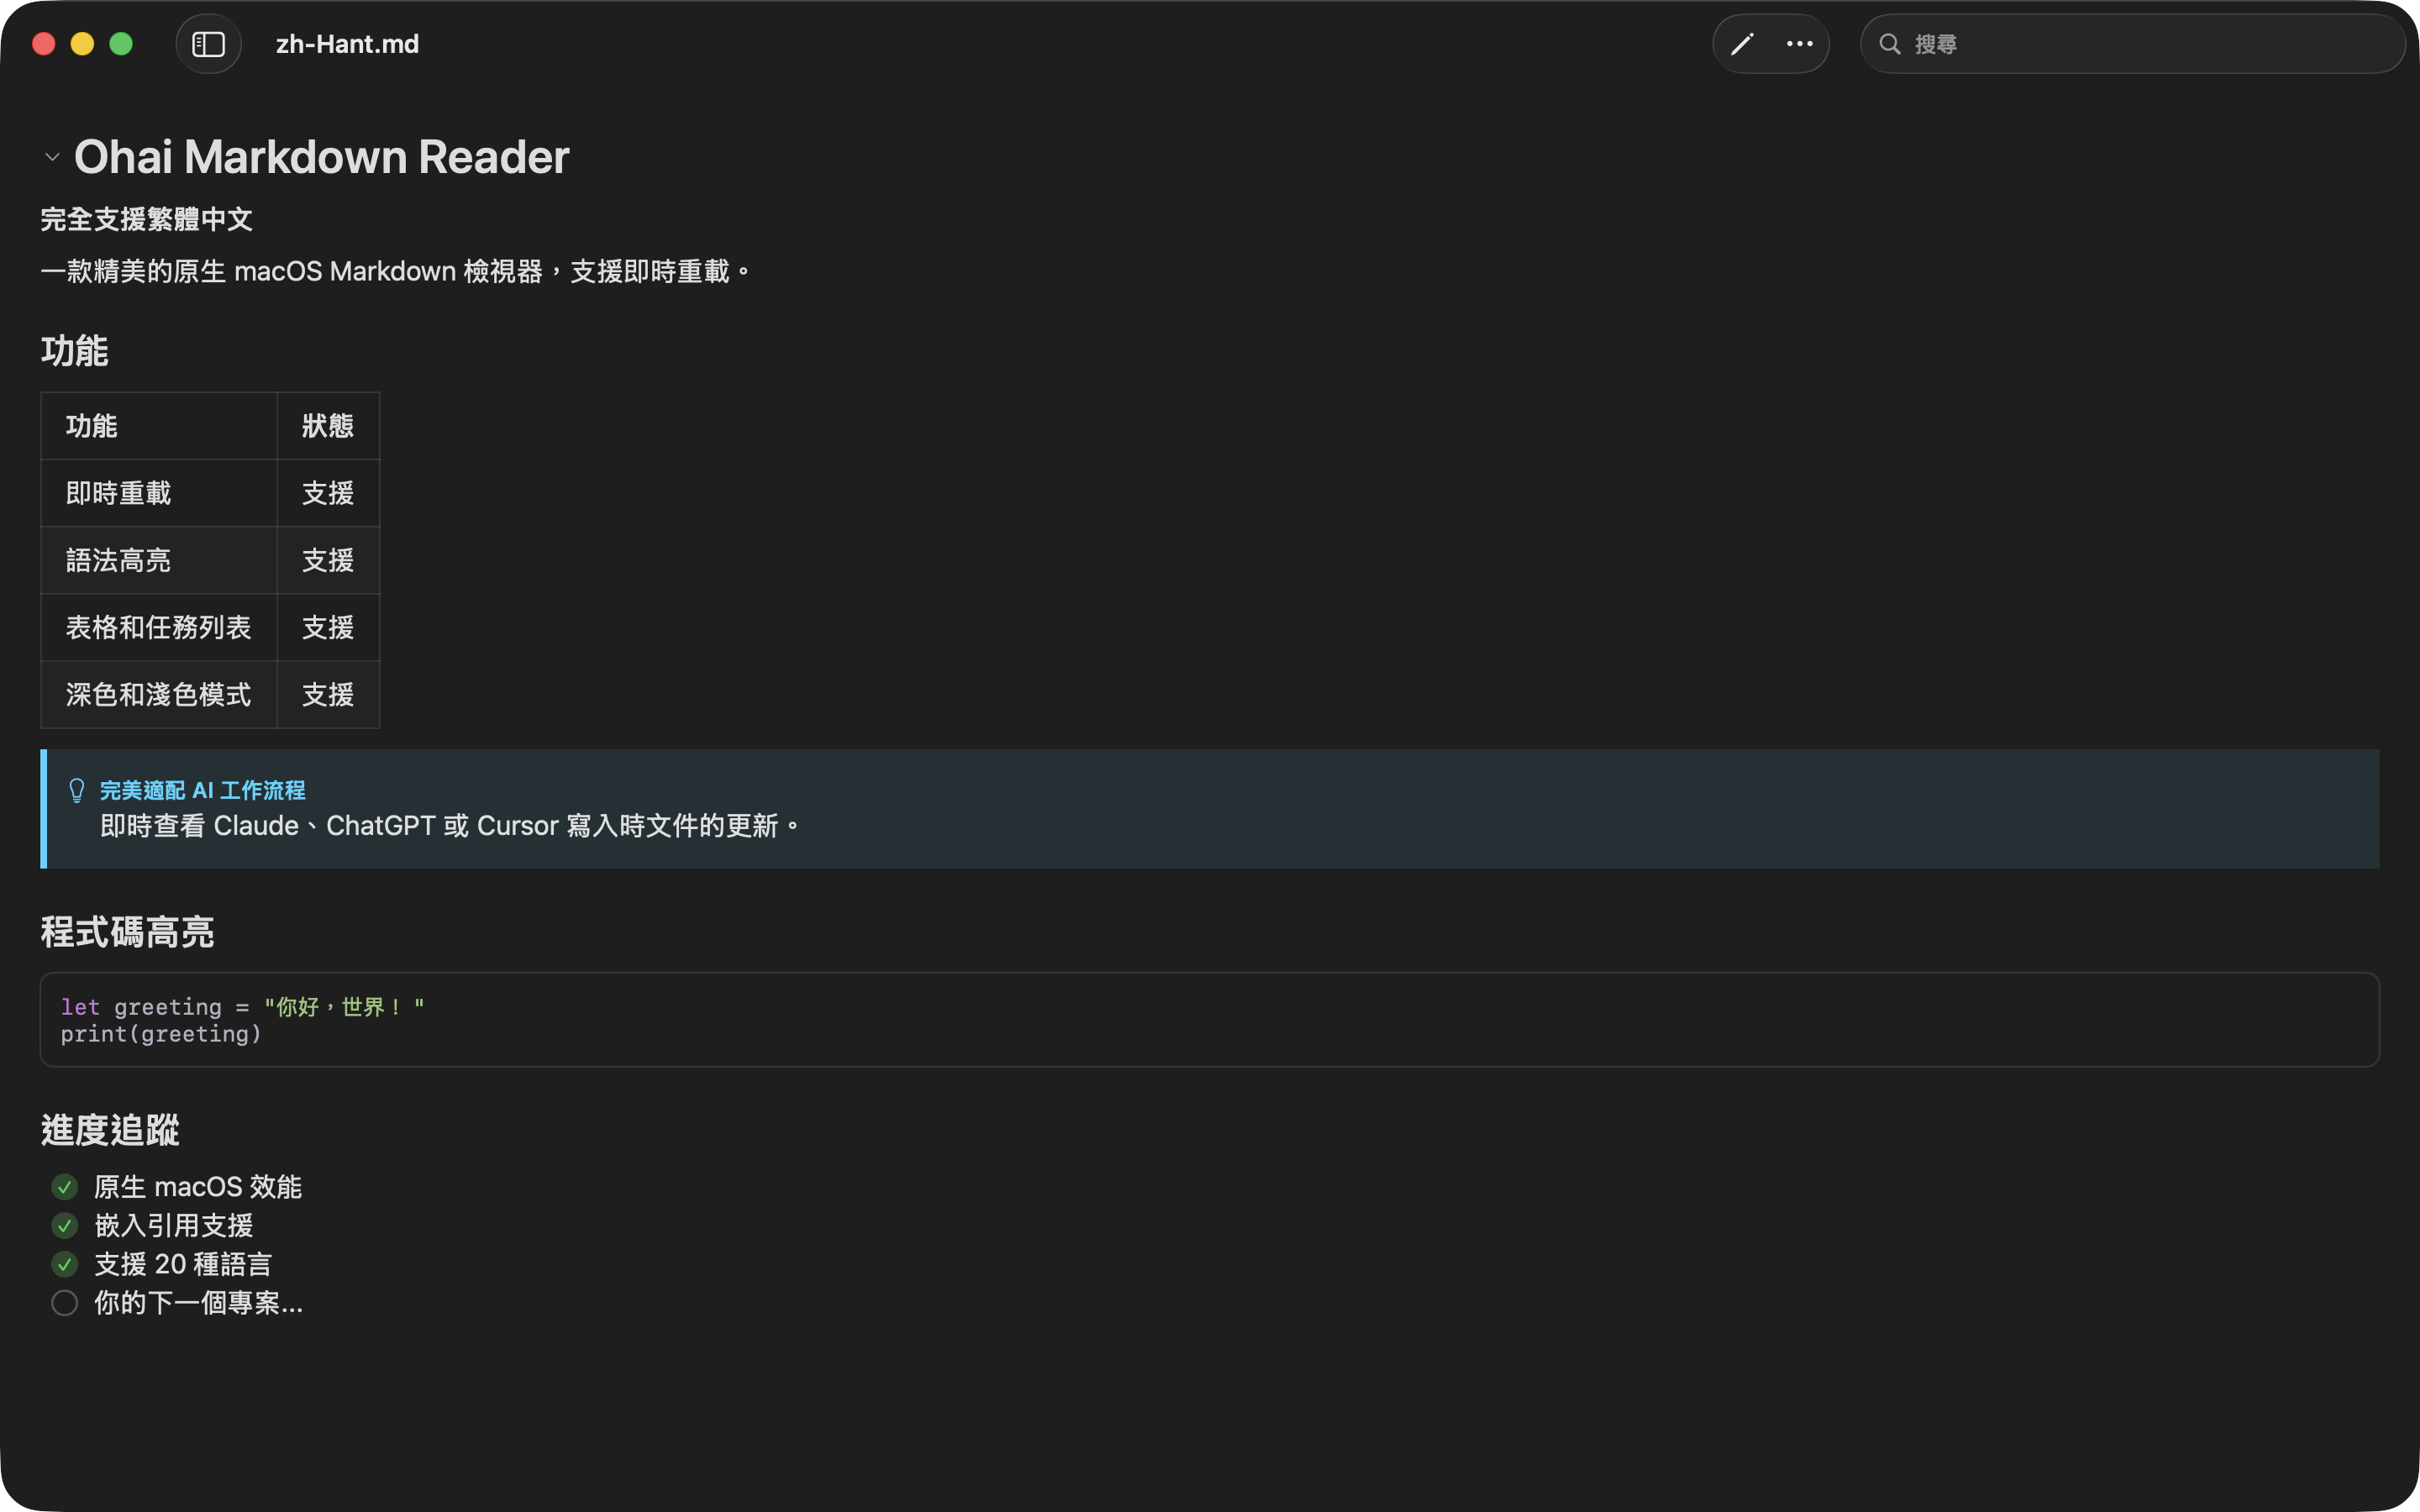The image size is (2420, 1512).
Task: Open the three-dot more options menu
Action: [x=1799, y=44]
